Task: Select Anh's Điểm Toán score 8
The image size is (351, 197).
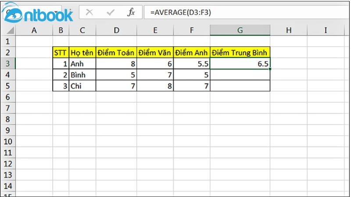Action: pos(116,63)
